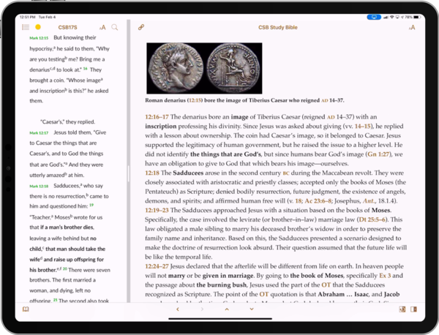Tap verse number 20 in Bible text
The image size is (439, 335).
64,269
